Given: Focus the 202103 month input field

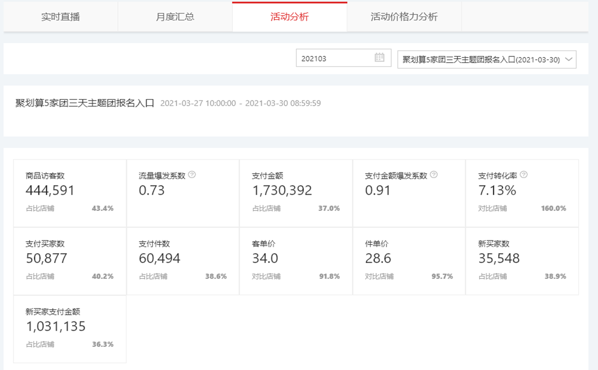Looking at the screenshot, I should point(343,58).
